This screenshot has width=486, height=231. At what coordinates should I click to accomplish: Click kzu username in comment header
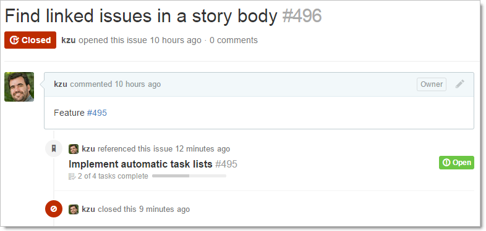coord(61,84)
